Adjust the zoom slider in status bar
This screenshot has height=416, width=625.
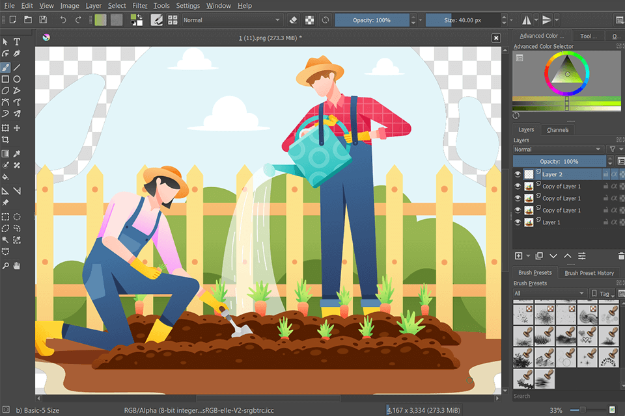(x=587, y=410)
